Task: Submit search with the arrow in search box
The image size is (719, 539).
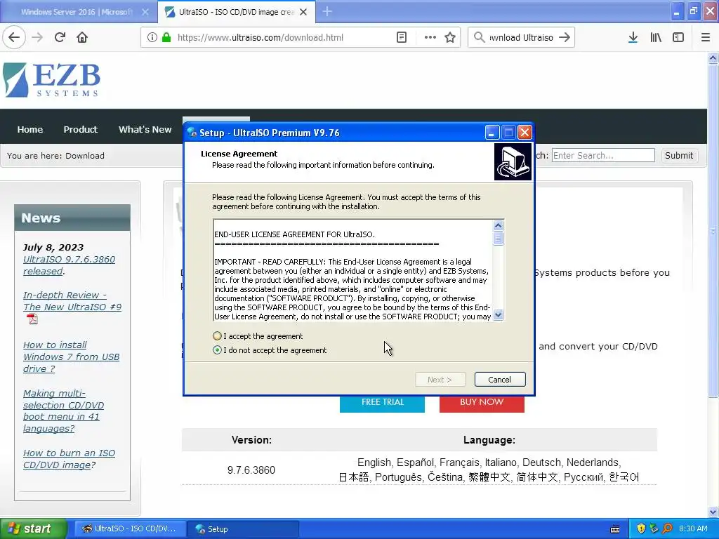Action: 565,37
